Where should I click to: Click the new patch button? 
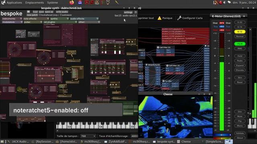[x=32, y=15]
